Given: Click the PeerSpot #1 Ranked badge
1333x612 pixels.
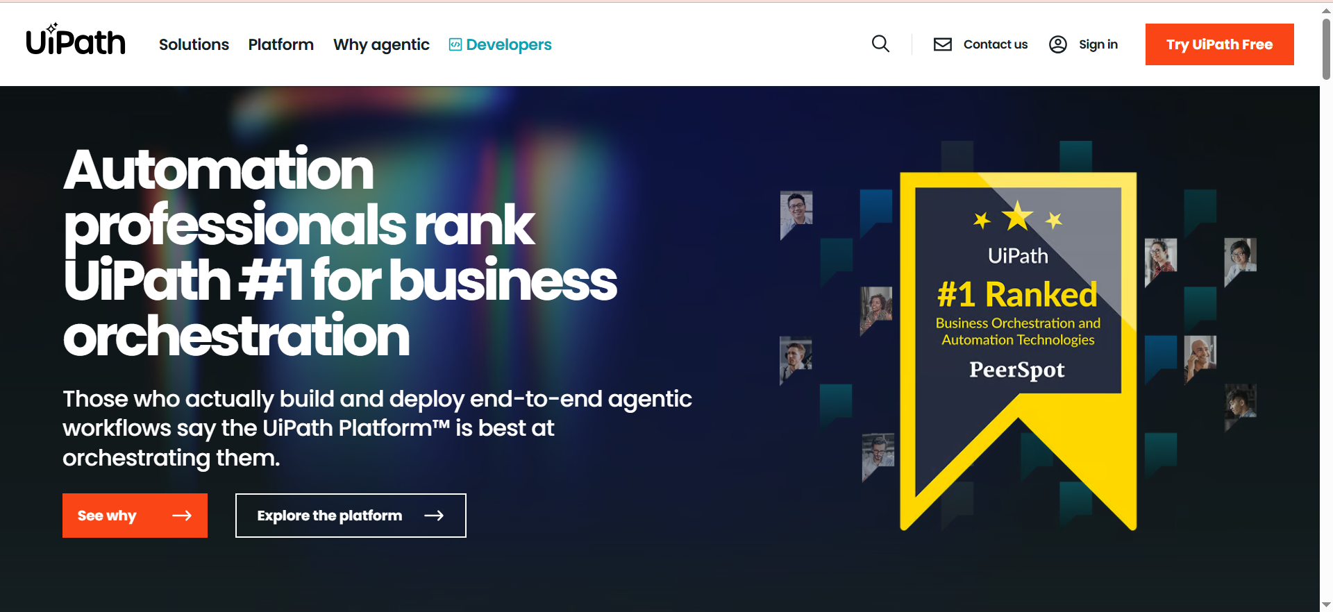Looking at the screenshot, I should 1018,350.
